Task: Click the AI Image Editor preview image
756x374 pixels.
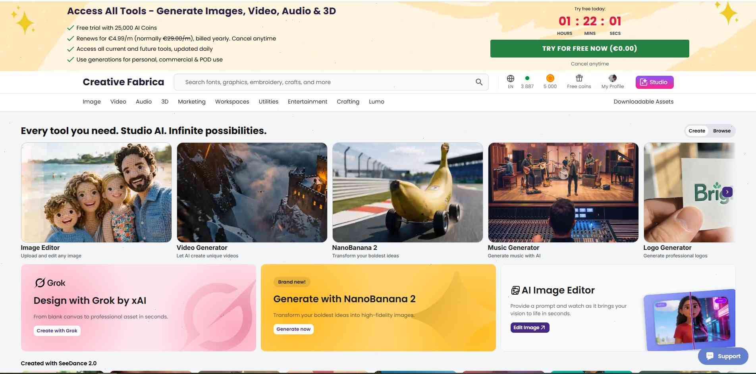Action: point(690,320)
